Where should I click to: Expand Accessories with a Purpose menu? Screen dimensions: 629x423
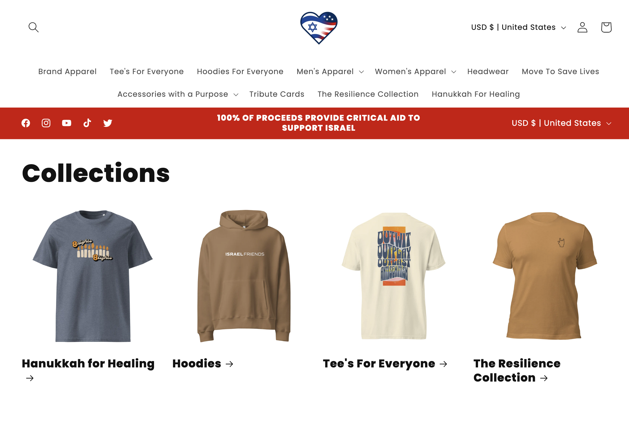click(178, 94)
